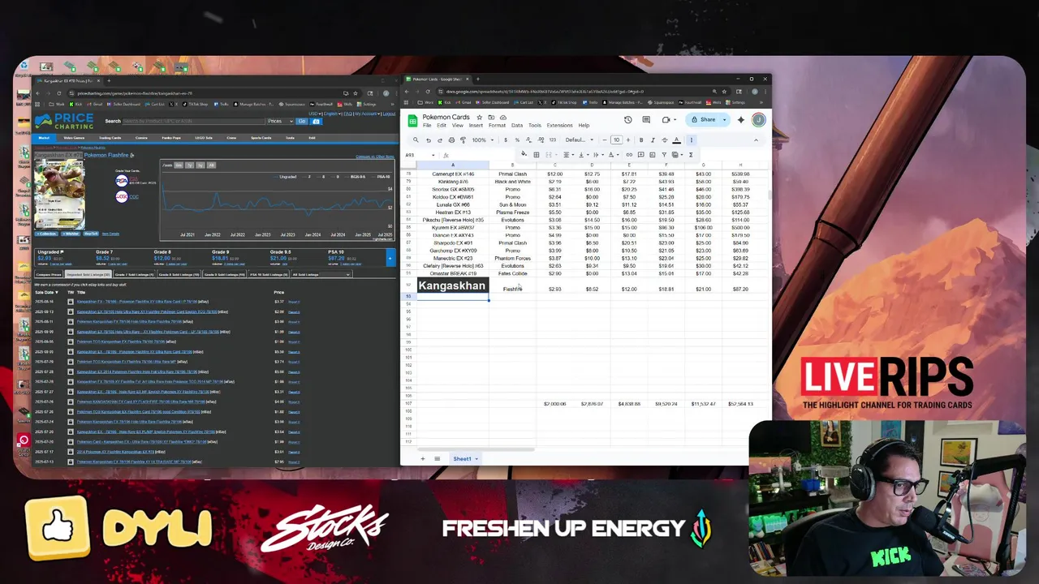This screenshot has width=1039, height=584.
Task: Toggle strikethrough formatting in Sheets
Action: pos(665,140)
